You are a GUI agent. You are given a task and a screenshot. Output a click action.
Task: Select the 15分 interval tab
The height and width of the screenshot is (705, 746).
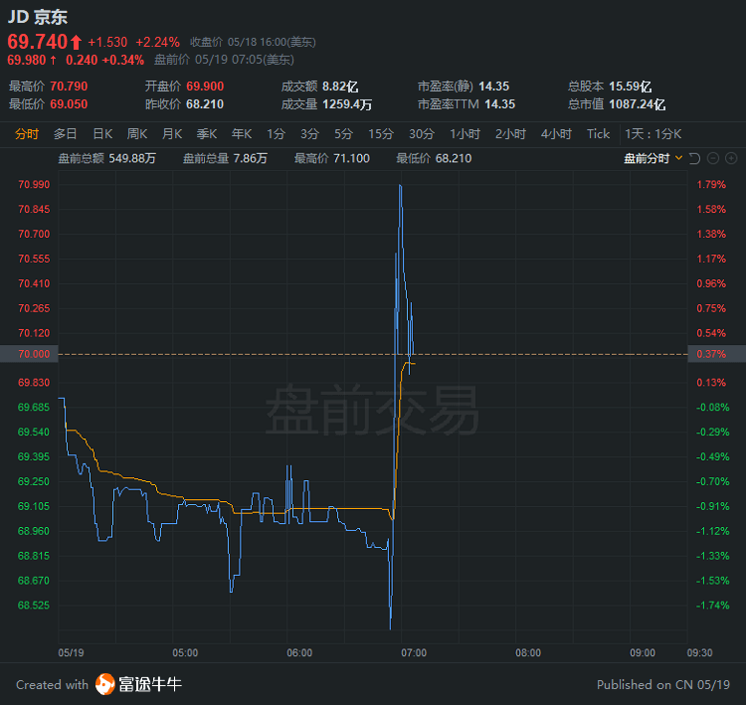point(381,134)
